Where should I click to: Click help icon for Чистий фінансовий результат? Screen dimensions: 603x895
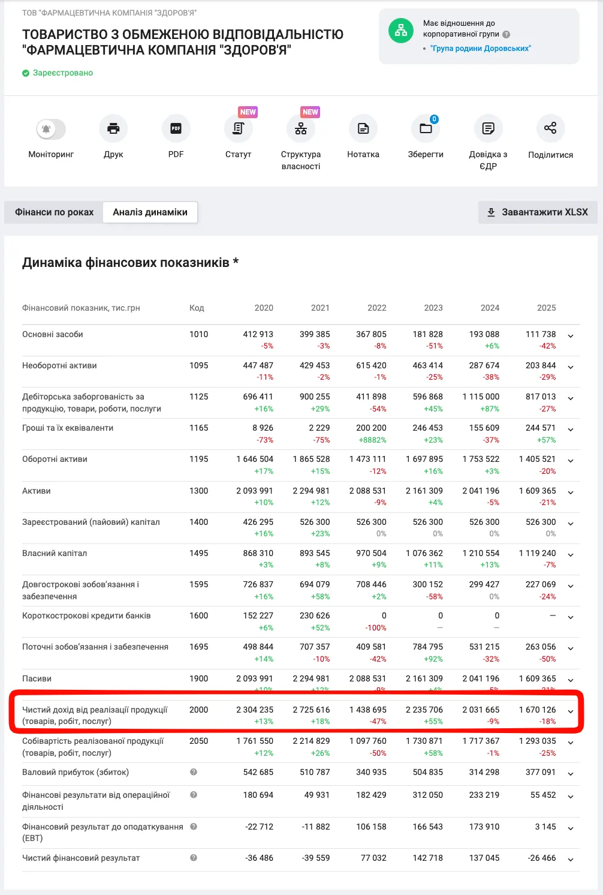tap(194, 858)
